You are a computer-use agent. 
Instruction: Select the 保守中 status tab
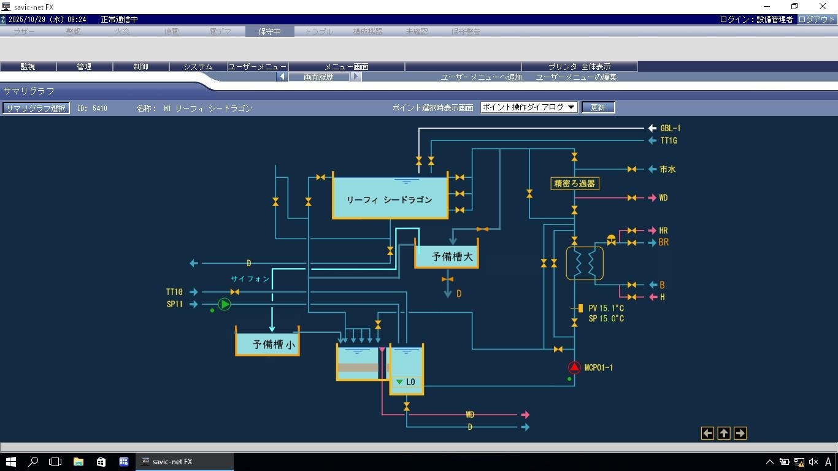click(269, 31)
